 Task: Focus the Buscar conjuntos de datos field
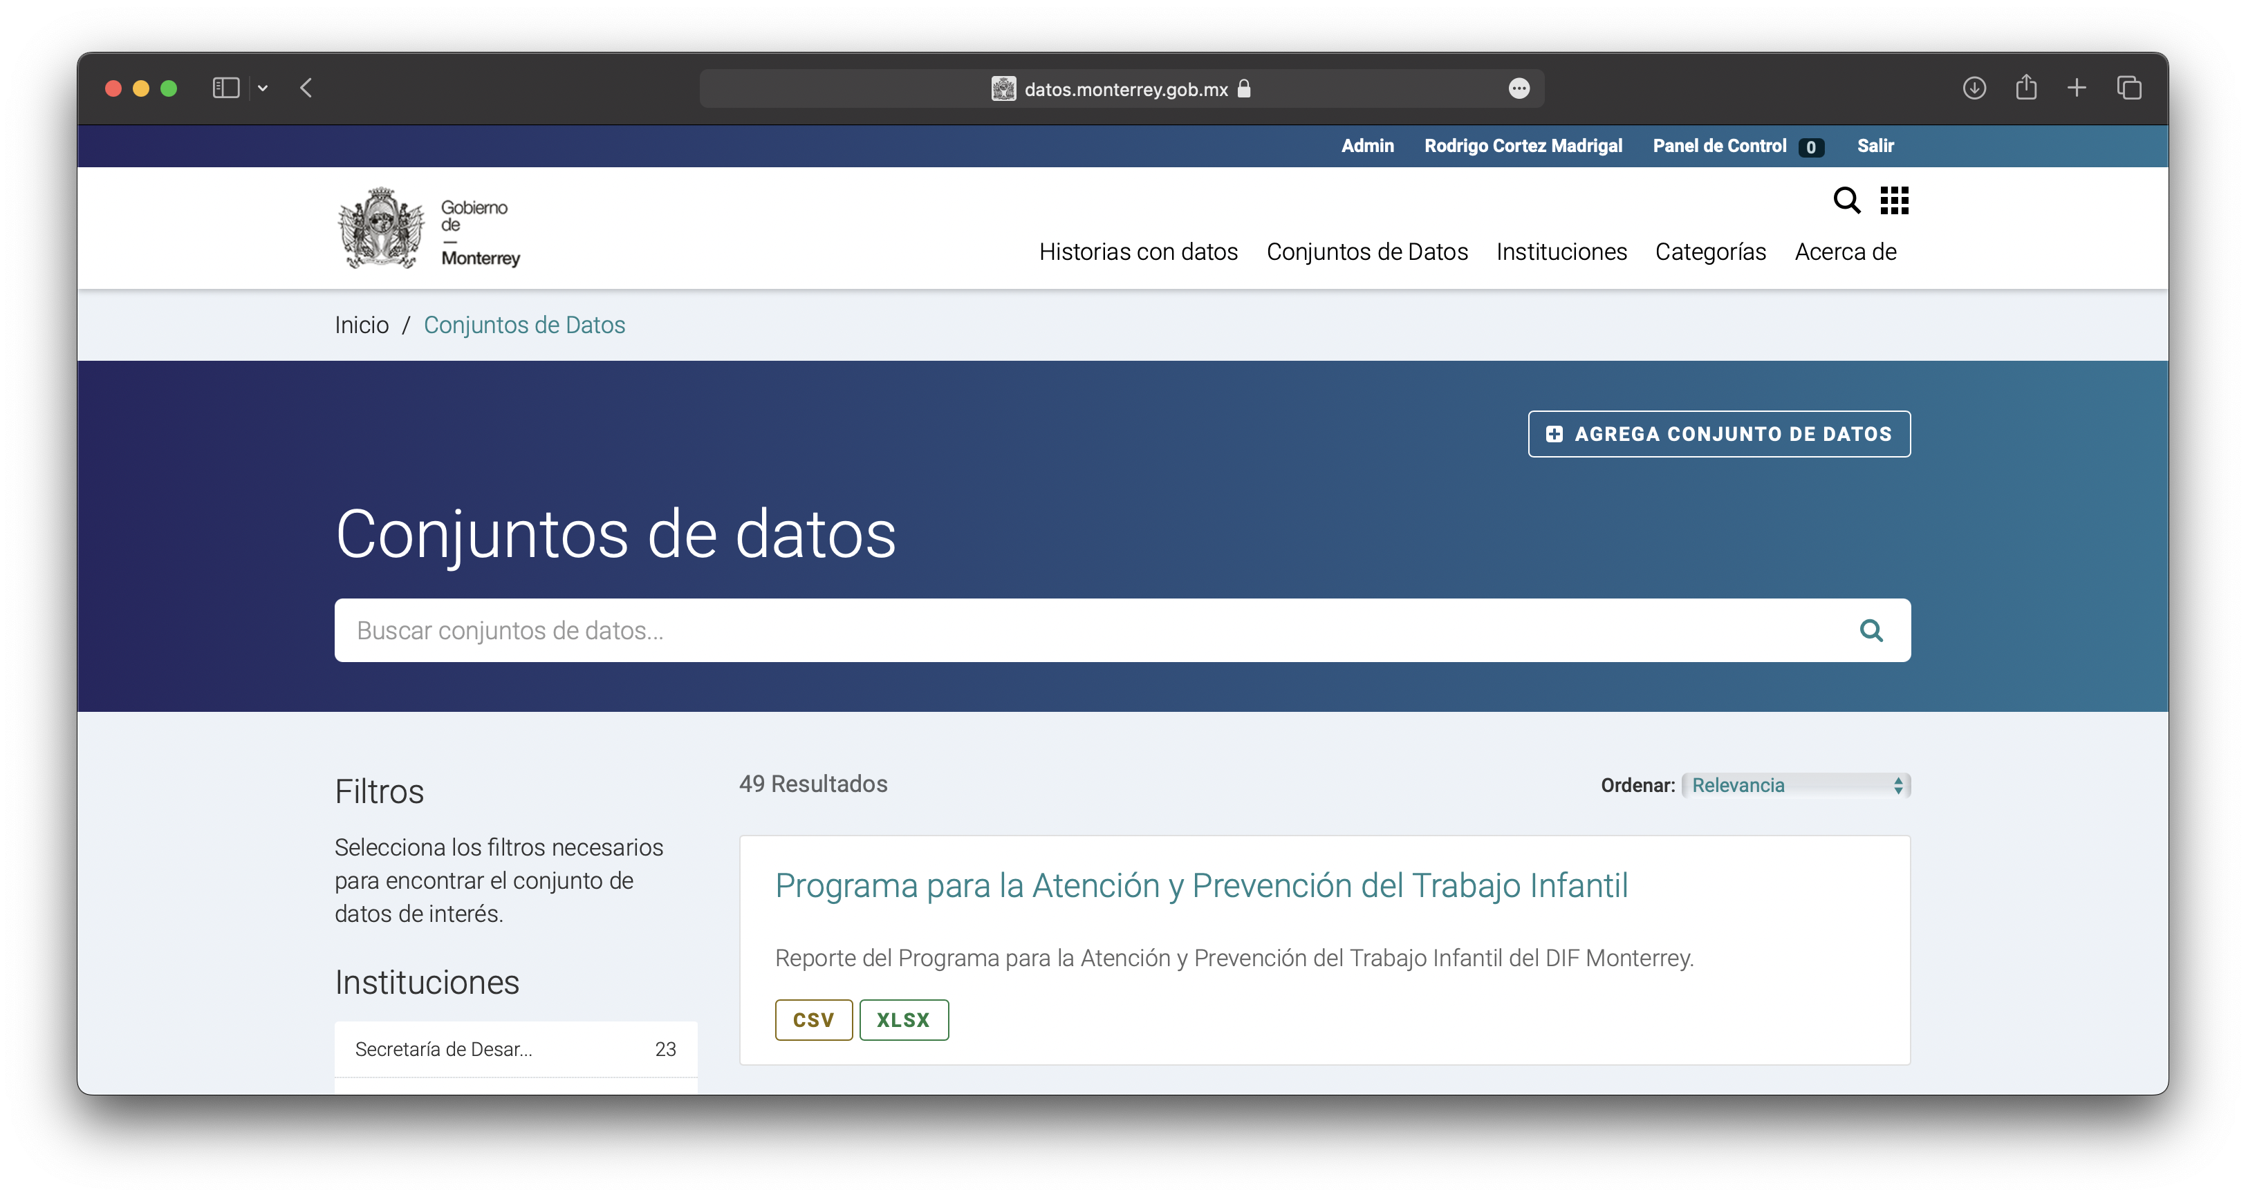pos(1123,630)
